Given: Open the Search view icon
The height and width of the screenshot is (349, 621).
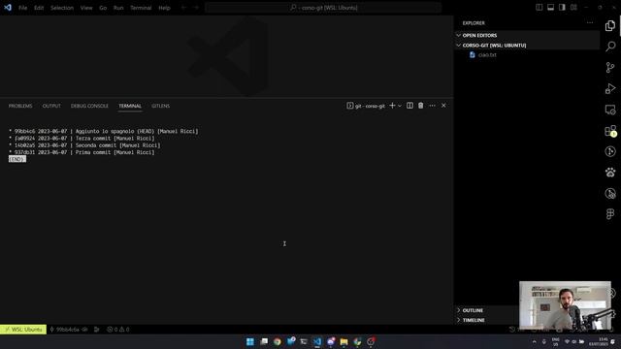Looking at the screenshot, I should 610,47.
